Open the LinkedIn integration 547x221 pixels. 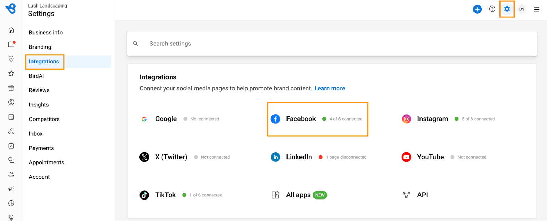click(x=319, y=157)
